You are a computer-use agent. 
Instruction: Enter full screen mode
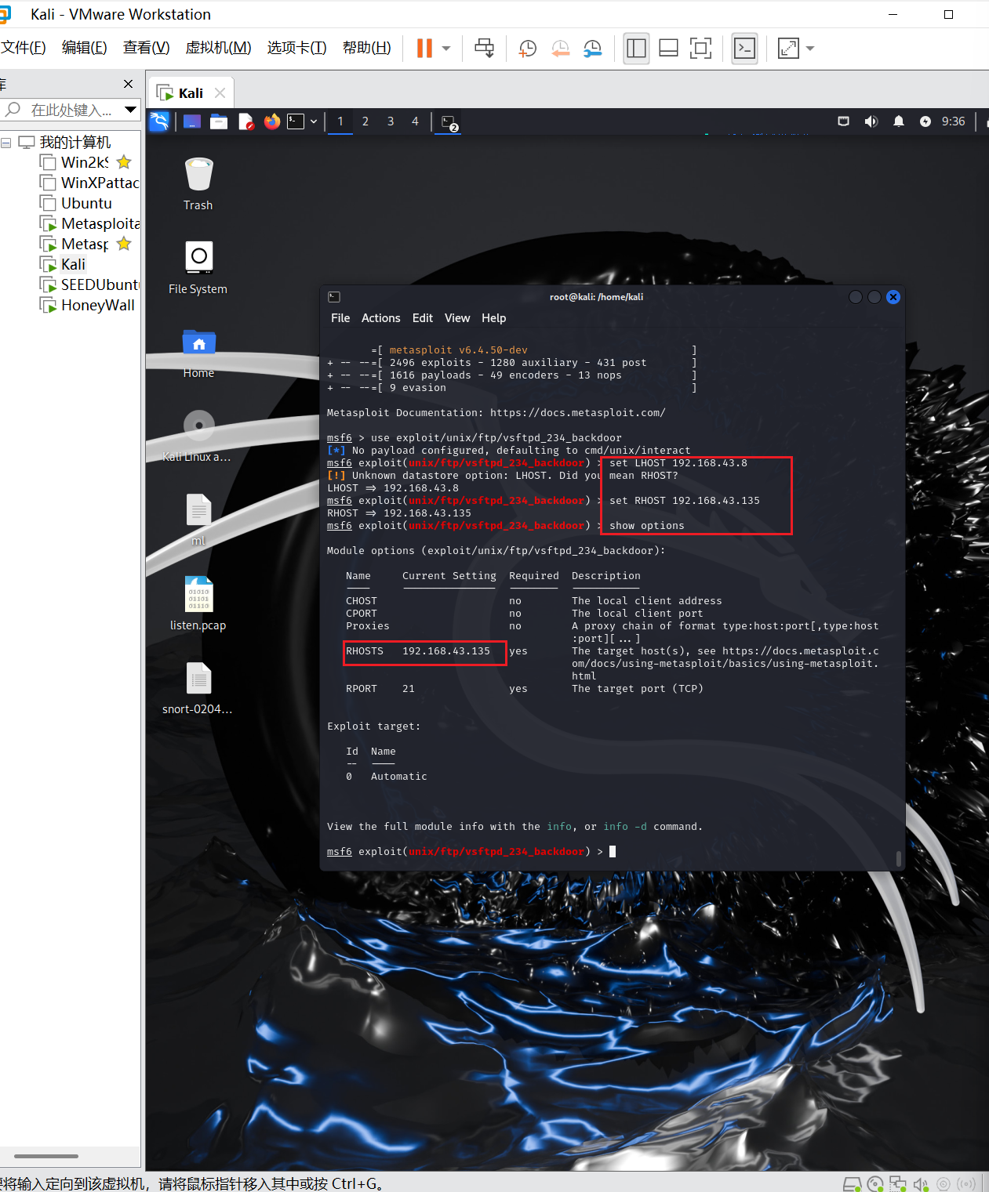[700, 49]
